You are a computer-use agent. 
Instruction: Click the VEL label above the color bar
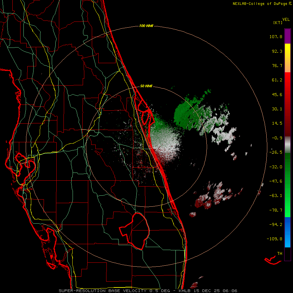(286, 20)
